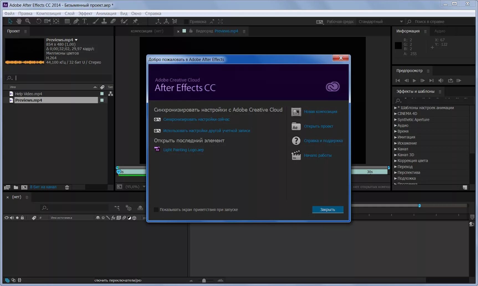Open the Анимация menu
Screen dimensions: 478x286
[x=106, y=14]
